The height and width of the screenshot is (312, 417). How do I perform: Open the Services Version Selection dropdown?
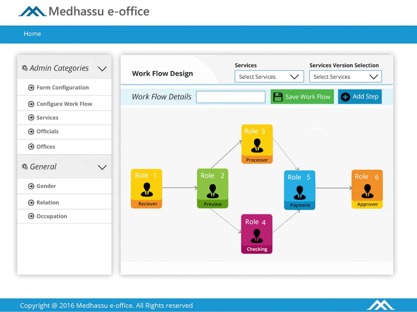pos(345,77)
